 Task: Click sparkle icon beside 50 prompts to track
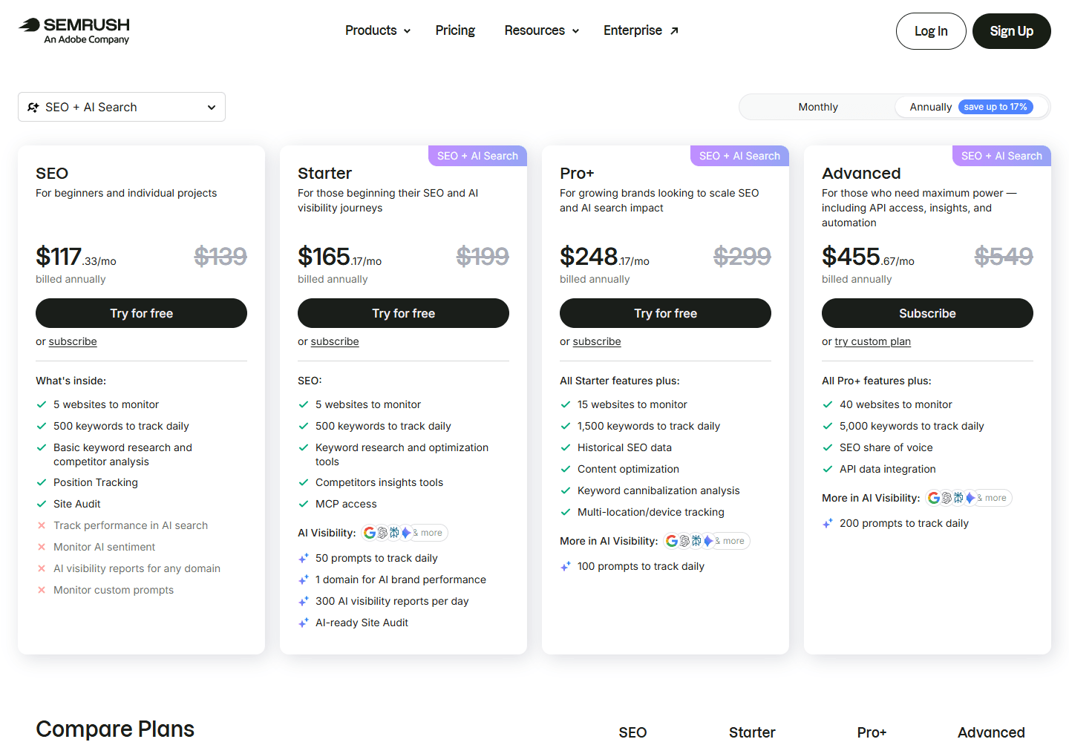[x=304, y=558]
